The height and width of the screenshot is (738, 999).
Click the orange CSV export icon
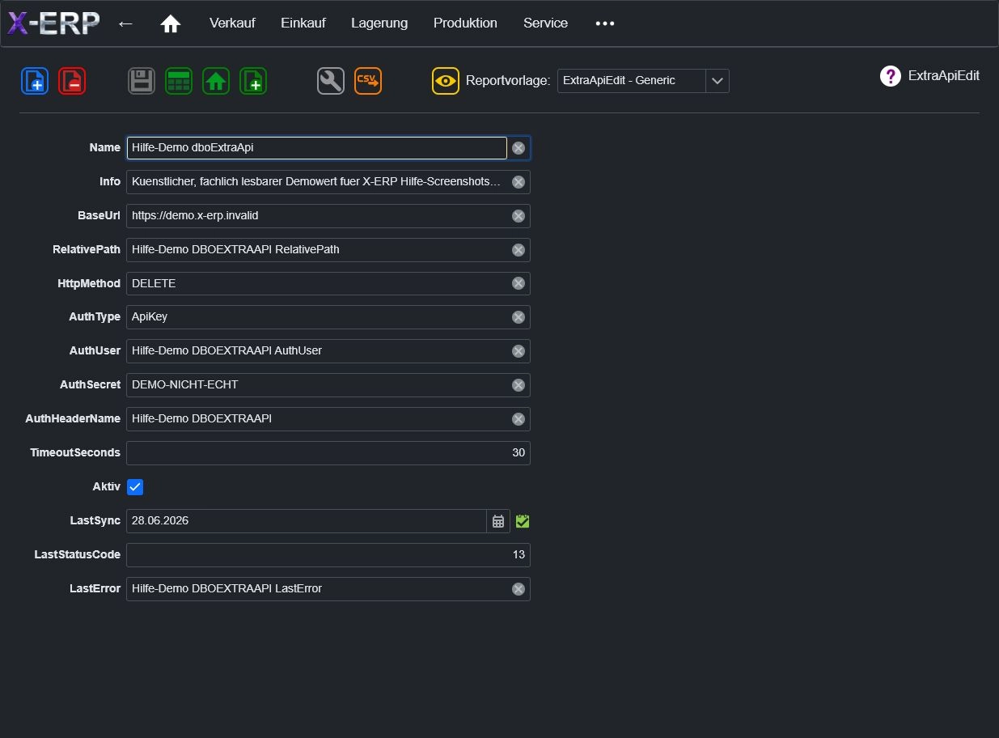click(368, 81)
